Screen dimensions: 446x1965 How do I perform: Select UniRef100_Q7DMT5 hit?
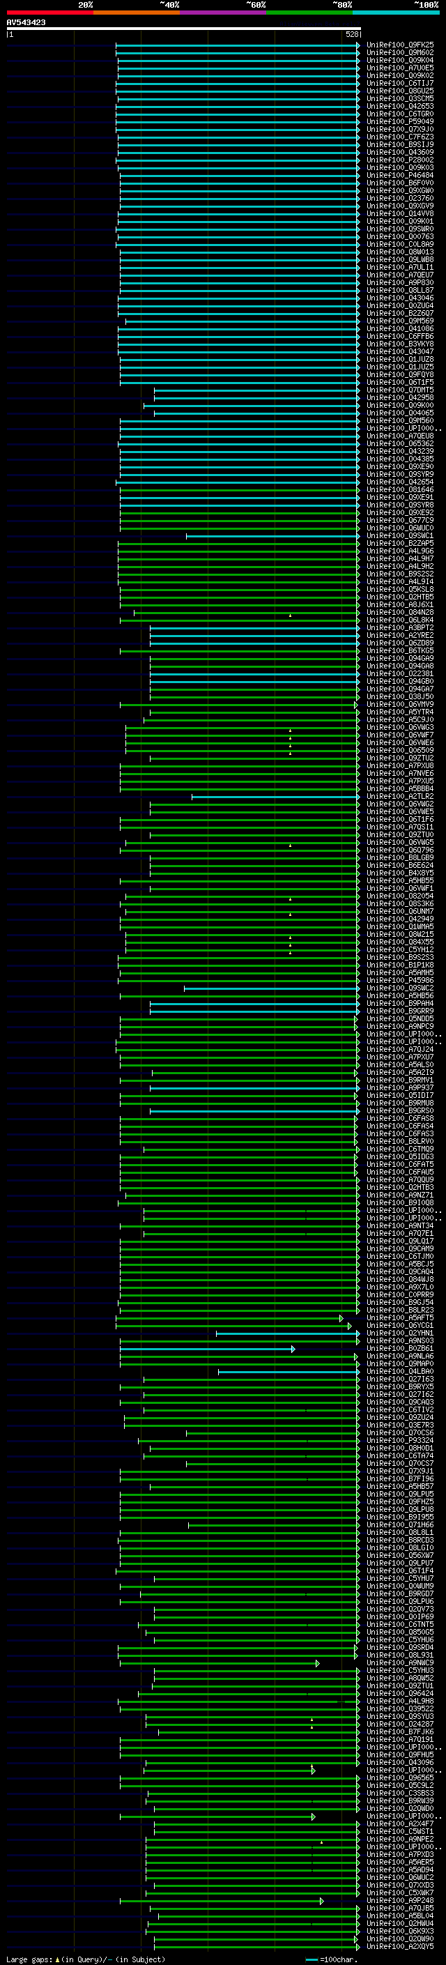pos(400,390)
